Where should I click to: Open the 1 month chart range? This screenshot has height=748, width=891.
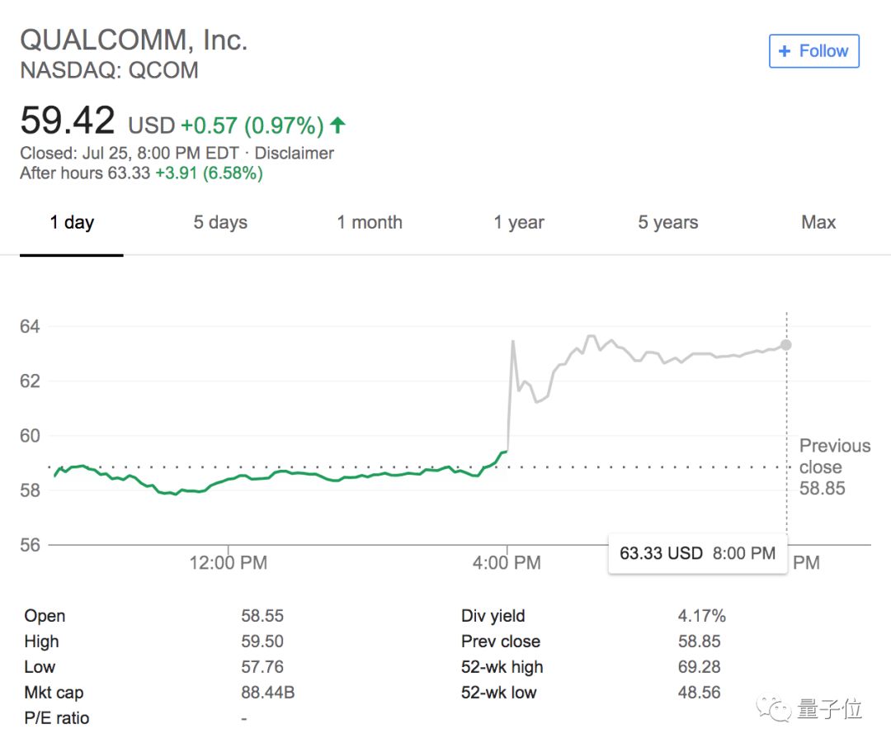click(x=370, y=222)
